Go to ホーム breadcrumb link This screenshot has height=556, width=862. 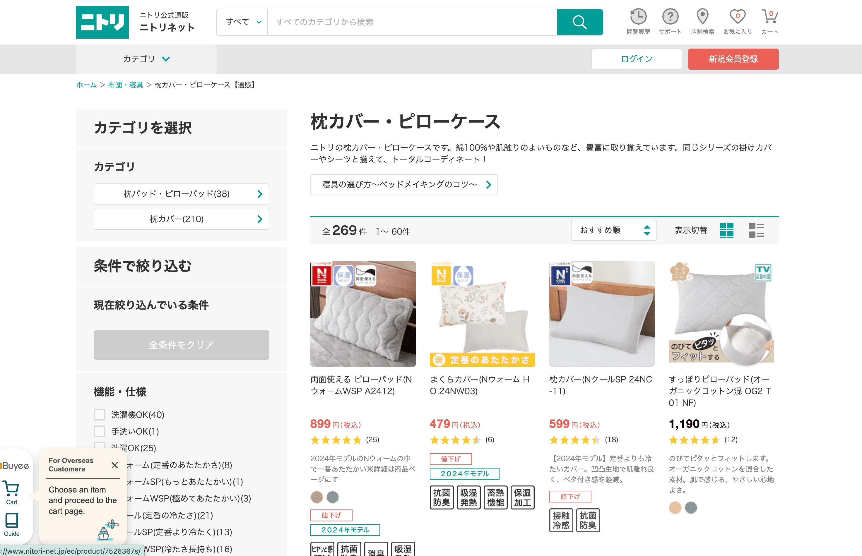click(x=86, y=85)
